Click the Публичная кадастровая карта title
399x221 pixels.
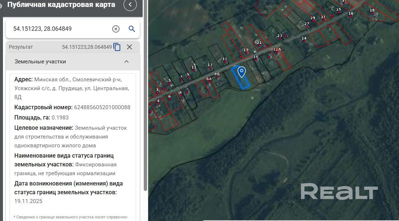click(61, 5)
